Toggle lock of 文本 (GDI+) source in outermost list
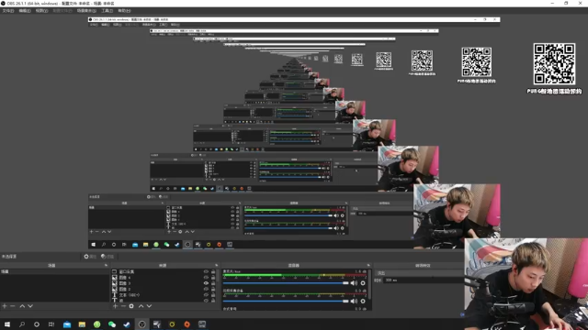The image size is (588, 330). click(213, 295)
